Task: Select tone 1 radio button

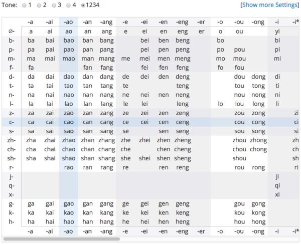Action: click(24, 5)
